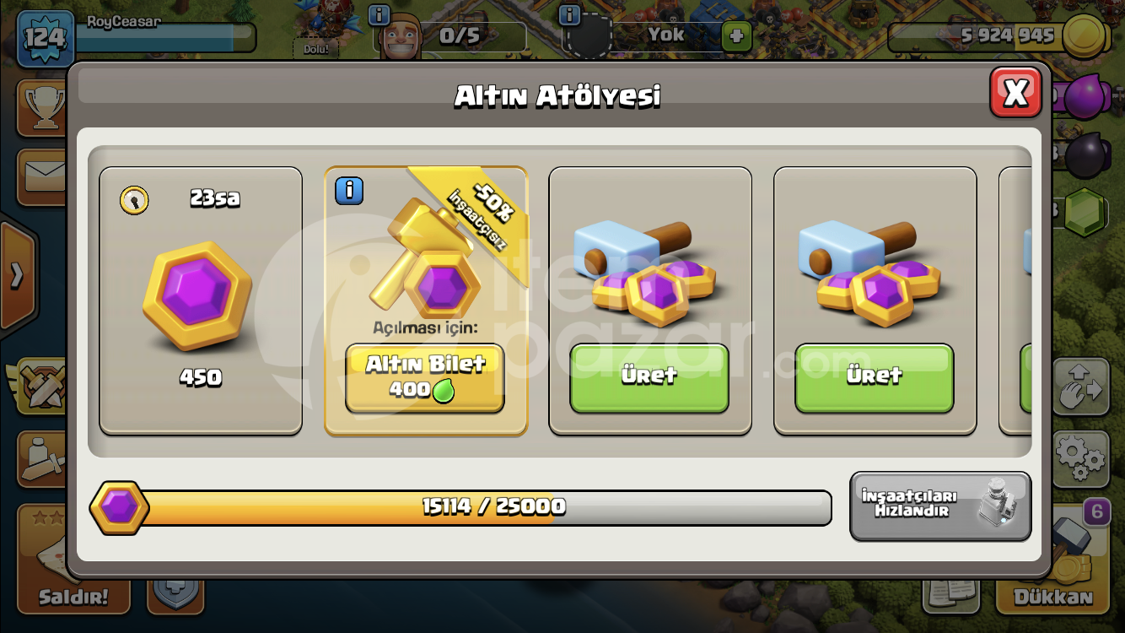The height and width of the screenshot is (633, 1125).
Task: Open the info icon beside the builder portrait
Action: click(x=379, y=15)
